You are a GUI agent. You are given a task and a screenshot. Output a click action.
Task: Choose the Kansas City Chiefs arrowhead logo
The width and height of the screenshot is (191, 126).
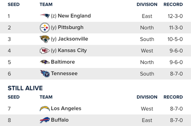(x=45, y=50)
